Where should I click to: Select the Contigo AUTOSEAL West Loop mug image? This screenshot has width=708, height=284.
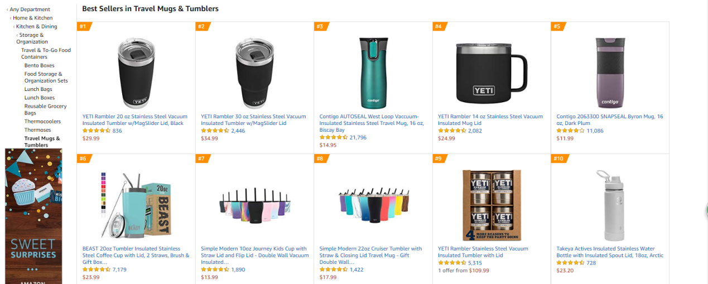pyautogui.click(x=373, y=72)
